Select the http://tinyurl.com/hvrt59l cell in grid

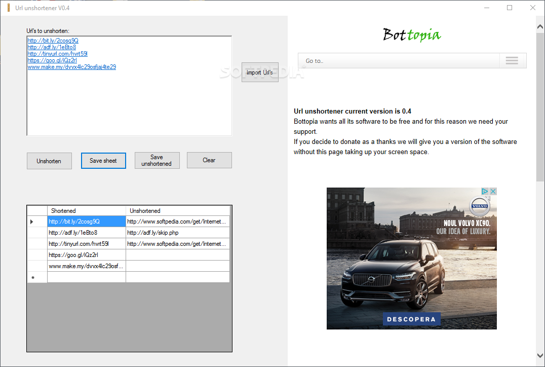(x=87, y=244)
